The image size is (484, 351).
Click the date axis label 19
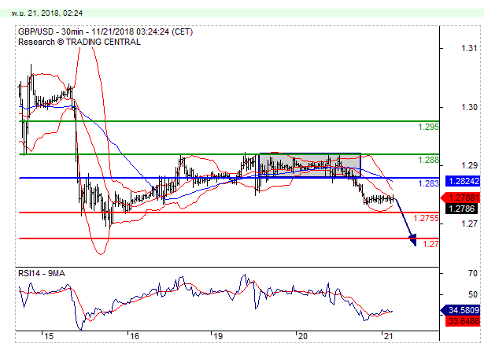coord(218,336)
